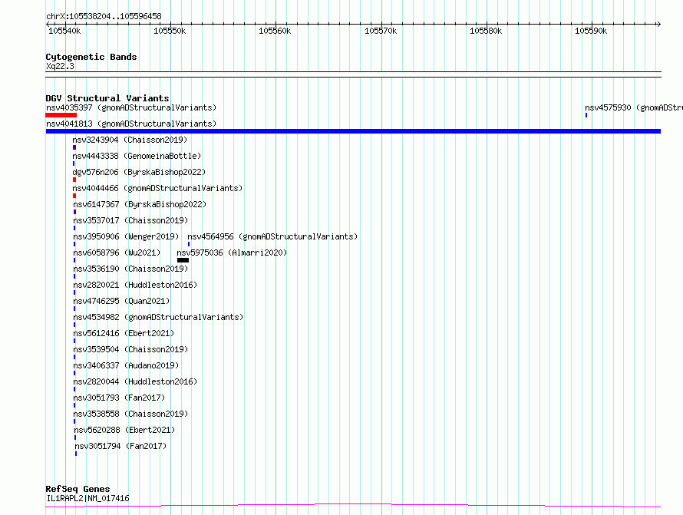This screenshot has height=515, width=683.
Task: Click ruler tick labeled 105590k
Action: click(x=591, y=31)
